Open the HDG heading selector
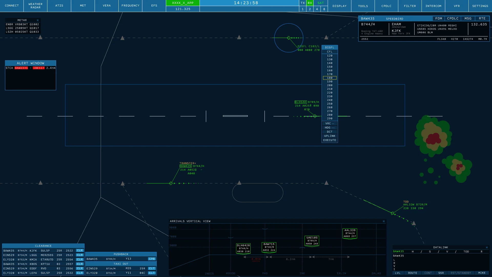This screenshot has height=277, width=492. coord(330,127)
